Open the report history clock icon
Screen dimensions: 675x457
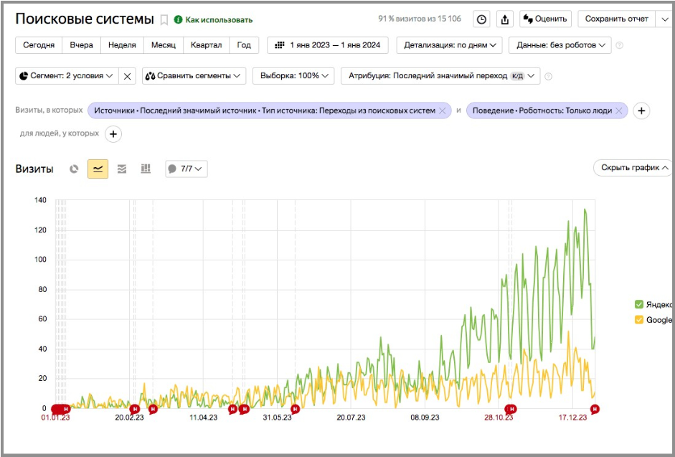coord(481,19)
